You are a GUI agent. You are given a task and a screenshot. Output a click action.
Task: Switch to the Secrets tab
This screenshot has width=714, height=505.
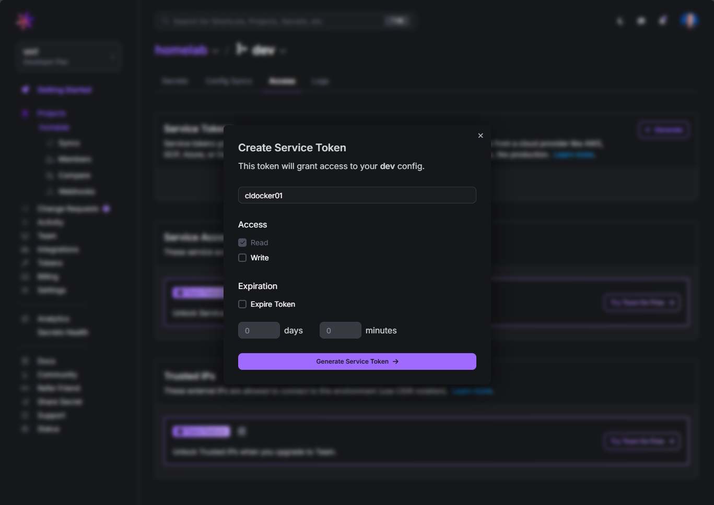[175, 81]
